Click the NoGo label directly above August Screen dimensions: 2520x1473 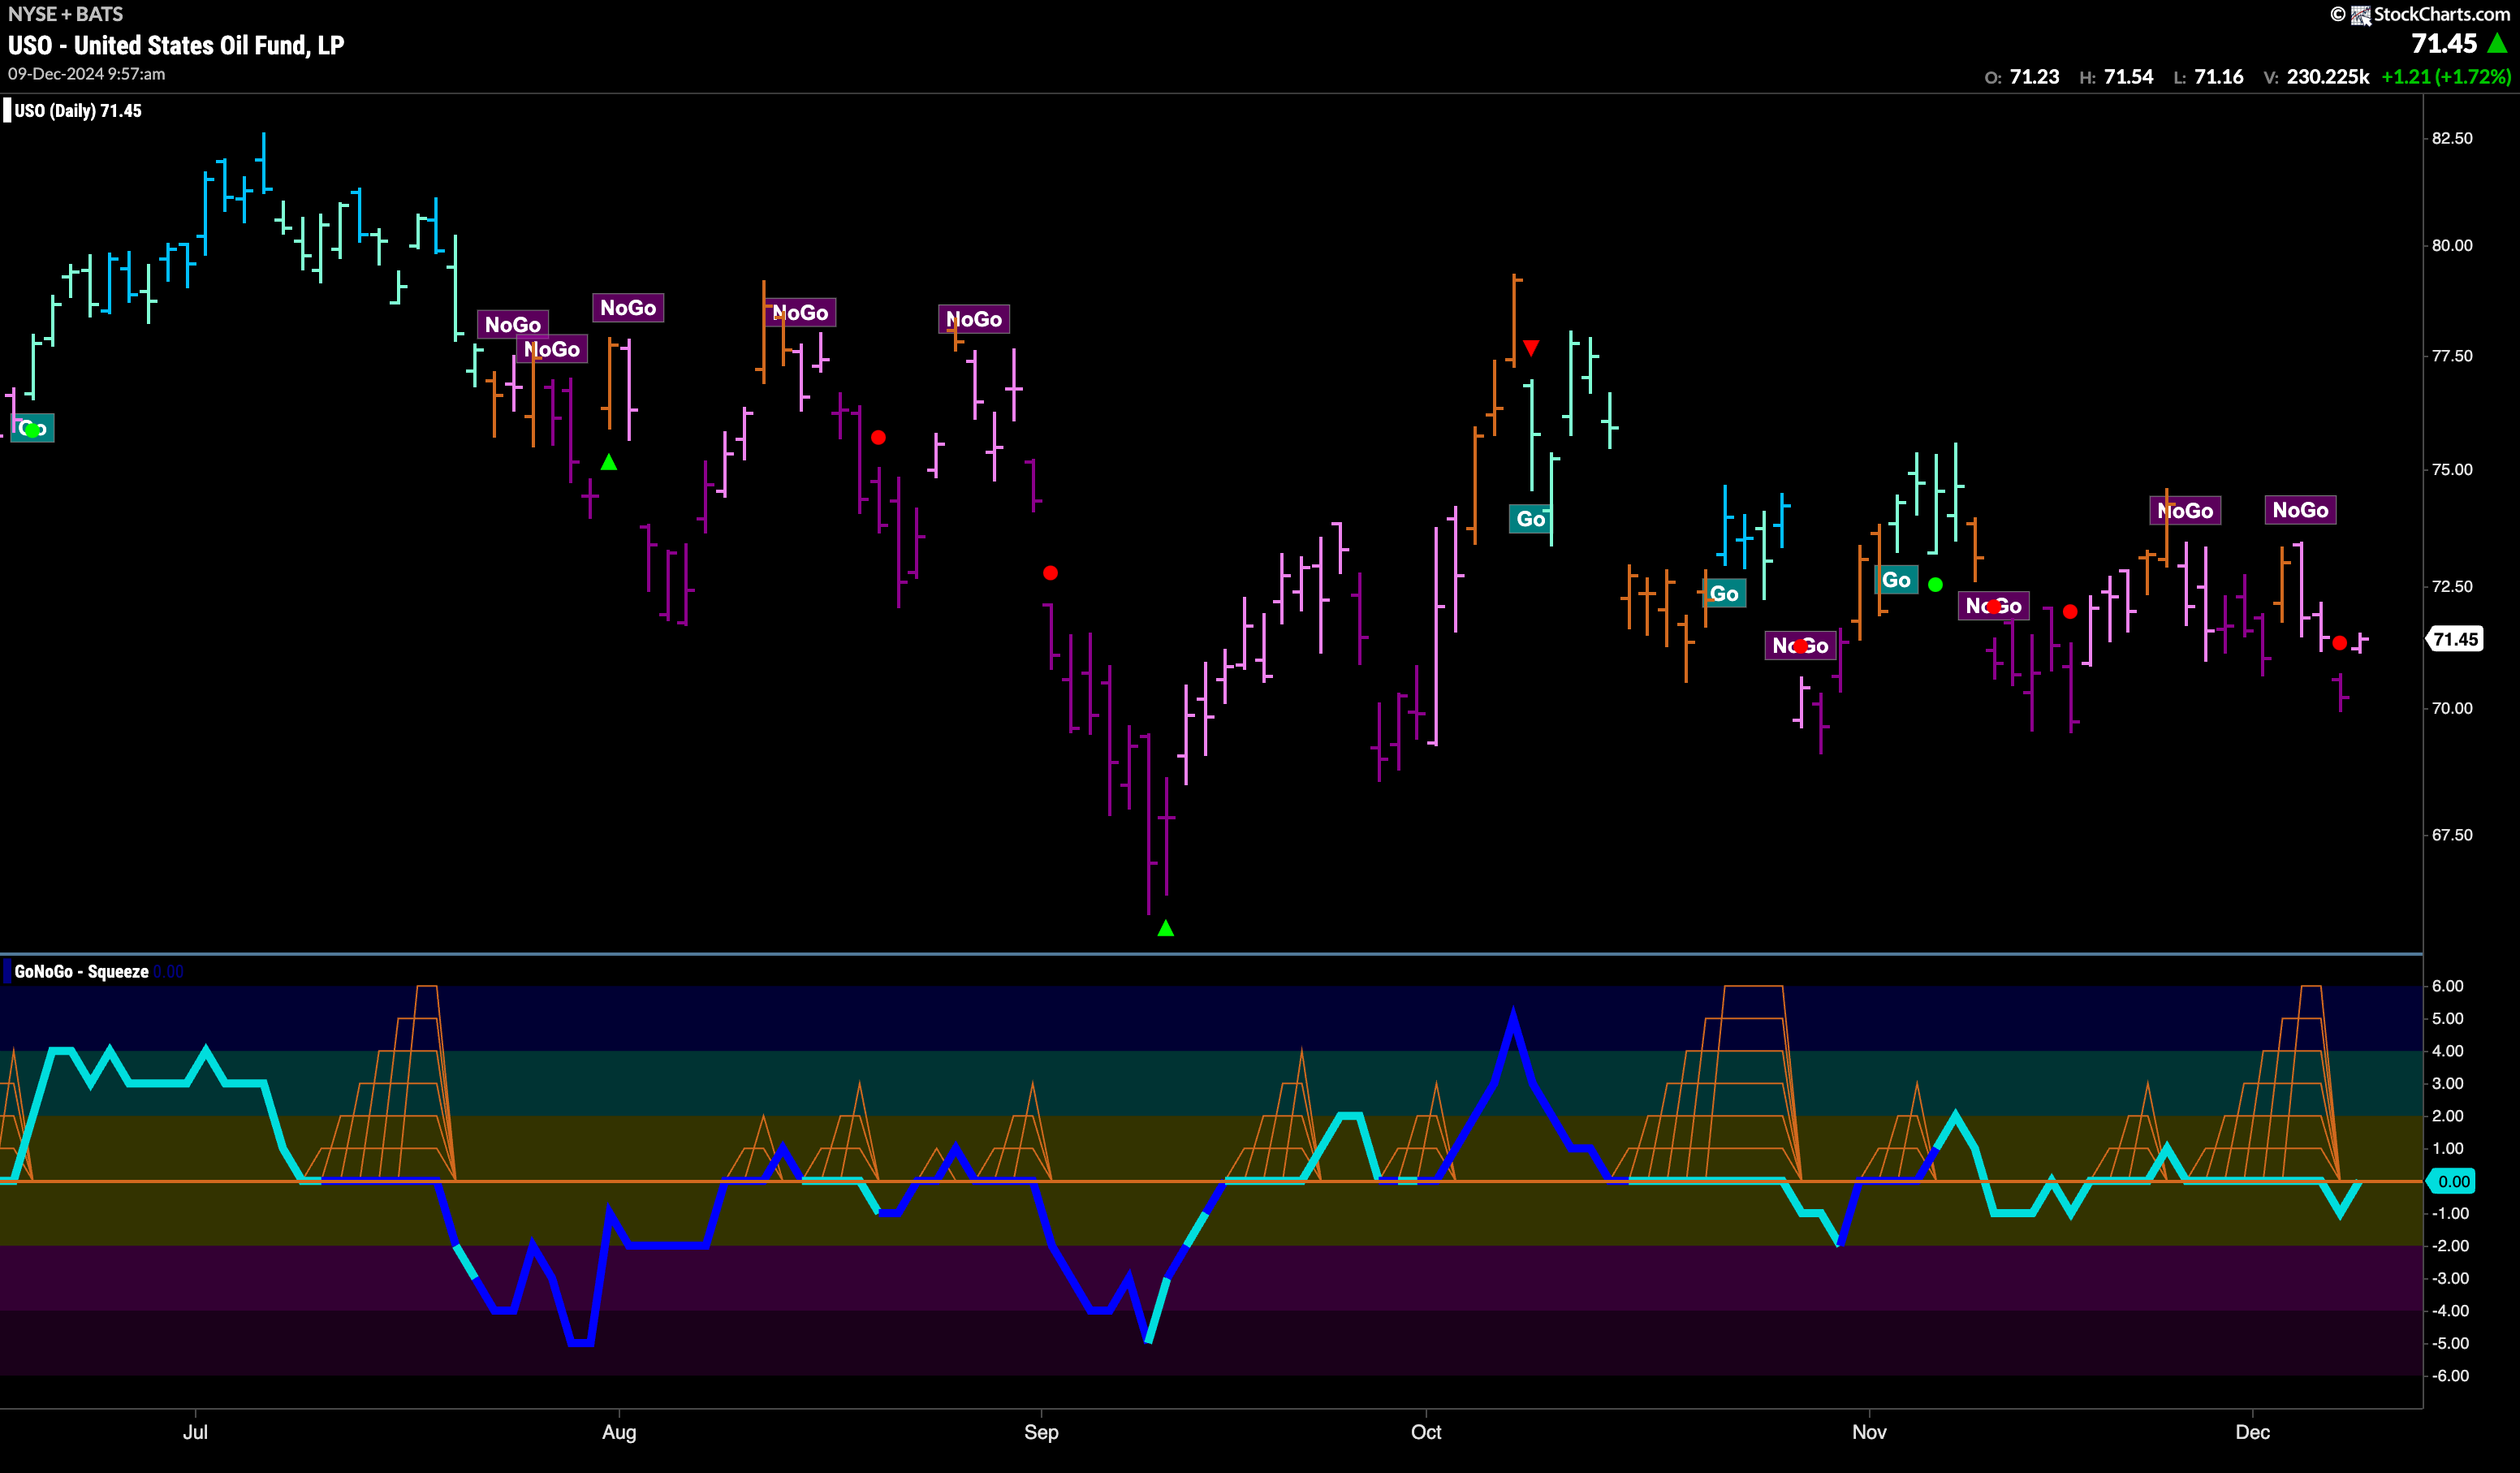coord(628,308)
